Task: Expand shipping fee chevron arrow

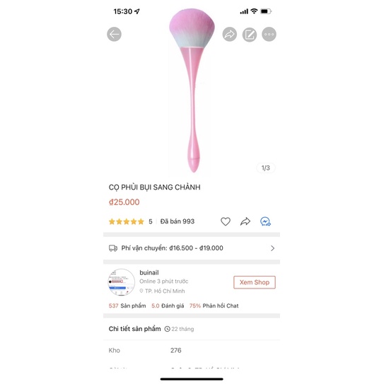Action: coord(272,248)
